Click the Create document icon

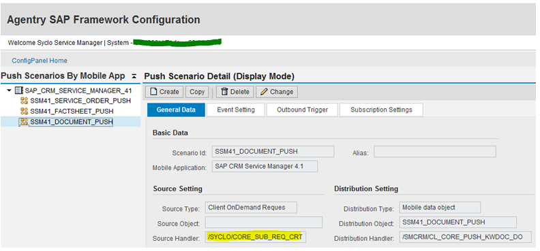click(x=153, y=92)
